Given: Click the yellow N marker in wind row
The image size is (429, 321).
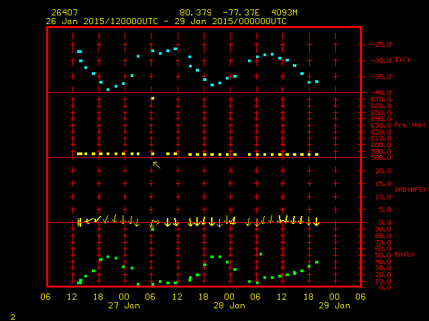Looking at the screenshot, I should [79, 223].
